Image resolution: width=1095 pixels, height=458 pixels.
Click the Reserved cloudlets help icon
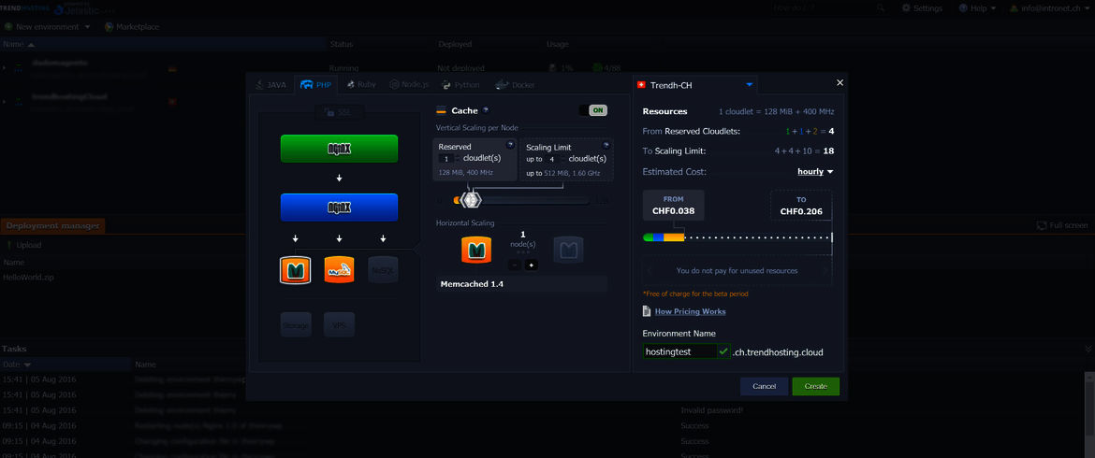click(510, 145)
